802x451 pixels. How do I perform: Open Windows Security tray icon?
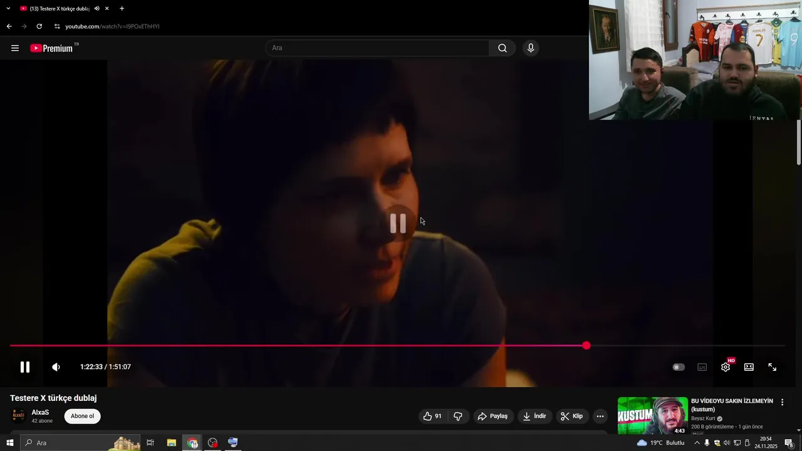pos(717,443)
